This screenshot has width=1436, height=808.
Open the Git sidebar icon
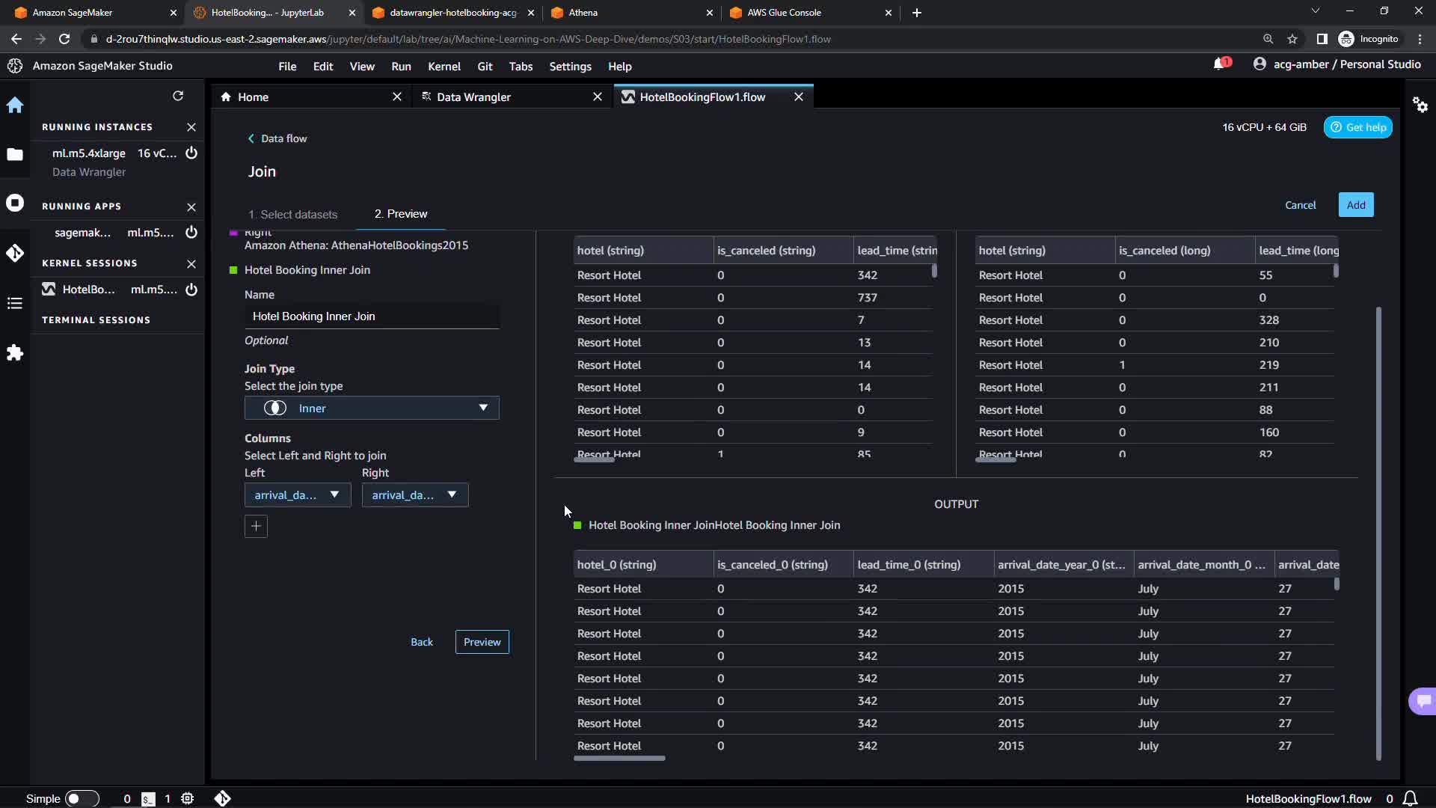(x=15, y=253)
